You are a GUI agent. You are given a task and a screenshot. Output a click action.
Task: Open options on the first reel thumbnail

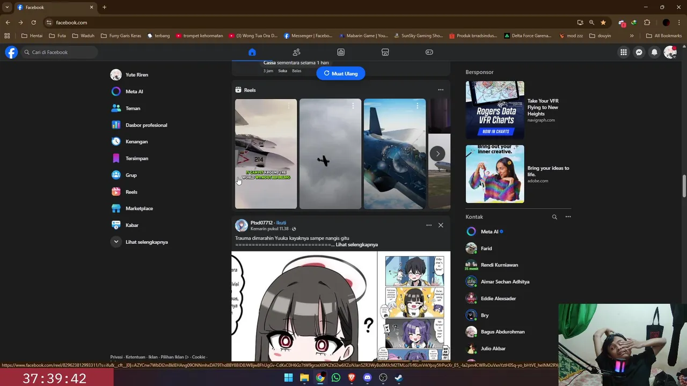(x=289, y=106)
